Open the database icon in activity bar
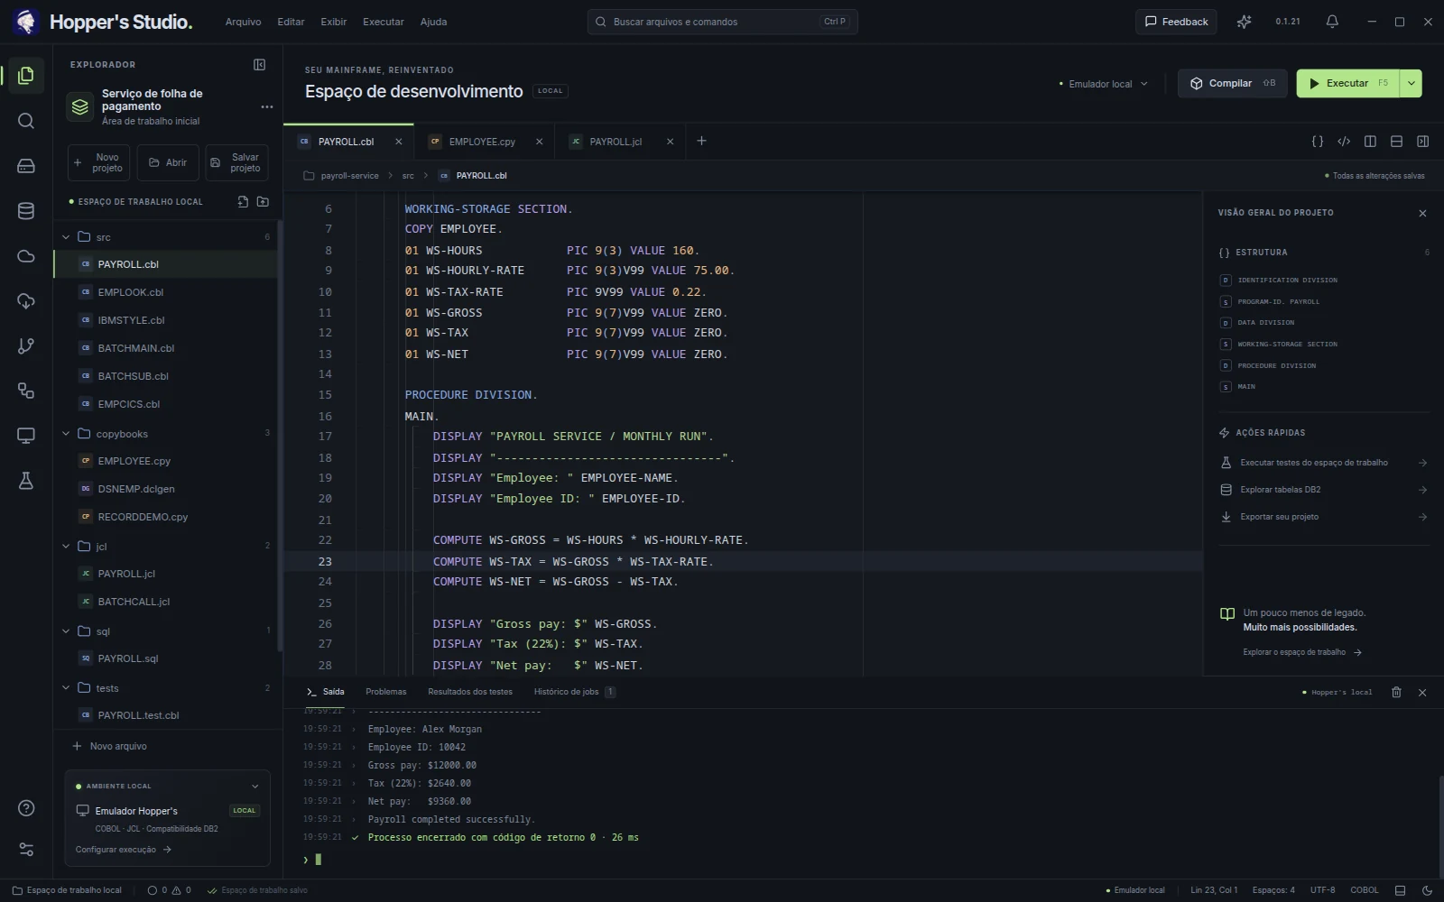This screenshot has height=902, width=1444. pos(26,211)
